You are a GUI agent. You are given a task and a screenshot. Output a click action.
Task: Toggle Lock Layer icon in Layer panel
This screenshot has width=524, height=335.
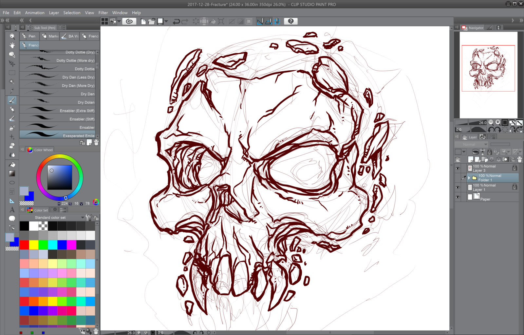tap(489, 152)
